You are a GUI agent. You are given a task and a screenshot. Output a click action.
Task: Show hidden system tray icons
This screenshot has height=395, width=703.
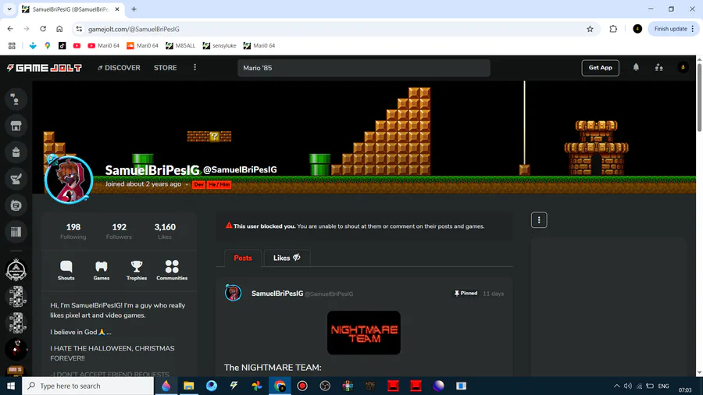click(616, 386)
